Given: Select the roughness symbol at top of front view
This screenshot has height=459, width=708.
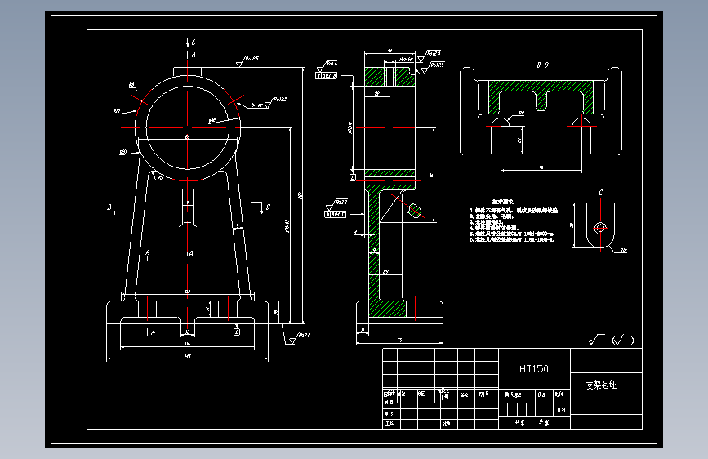Looking at the screenshot, I should tap(247, 61).
